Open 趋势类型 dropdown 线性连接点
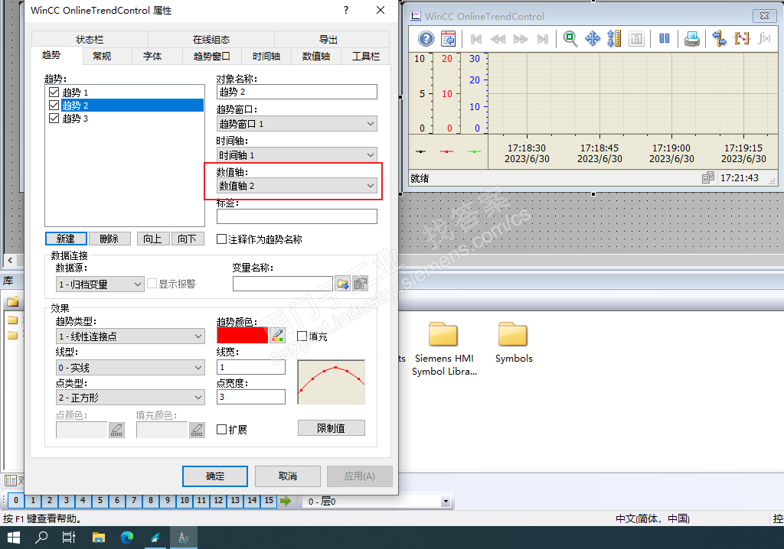 [x=130, y=336]
